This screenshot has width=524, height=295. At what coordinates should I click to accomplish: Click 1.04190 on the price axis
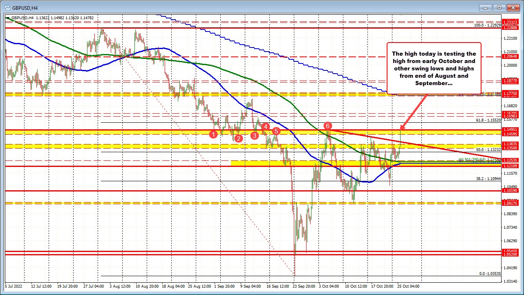coord(510,268)
